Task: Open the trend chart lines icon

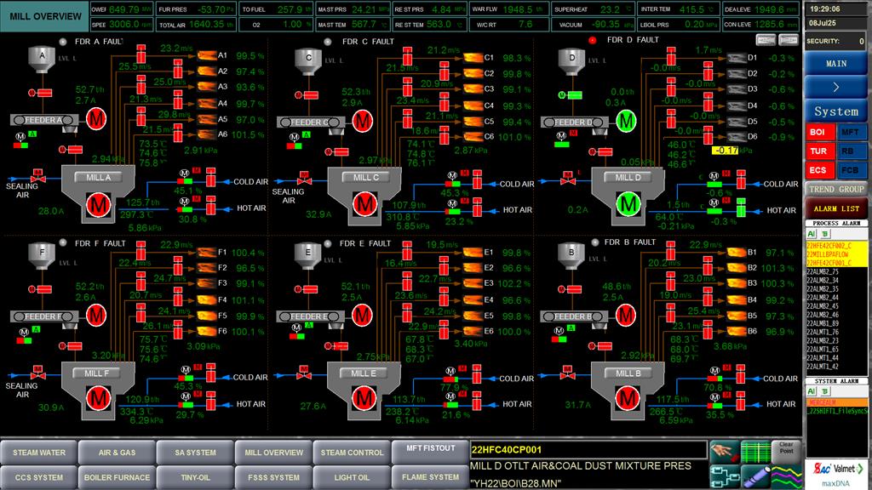Action: coord(783,475)
